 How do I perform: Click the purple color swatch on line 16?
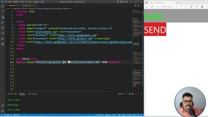(x=38, y=62)
